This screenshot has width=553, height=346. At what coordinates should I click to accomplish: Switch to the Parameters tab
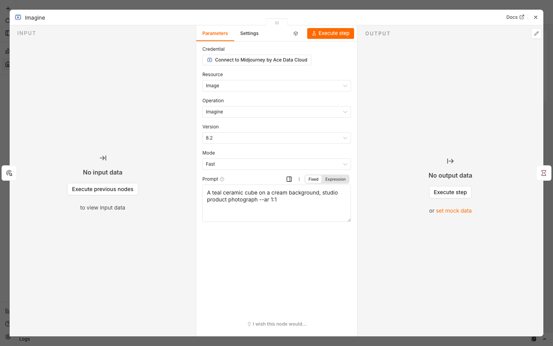[x=215, y=33]
